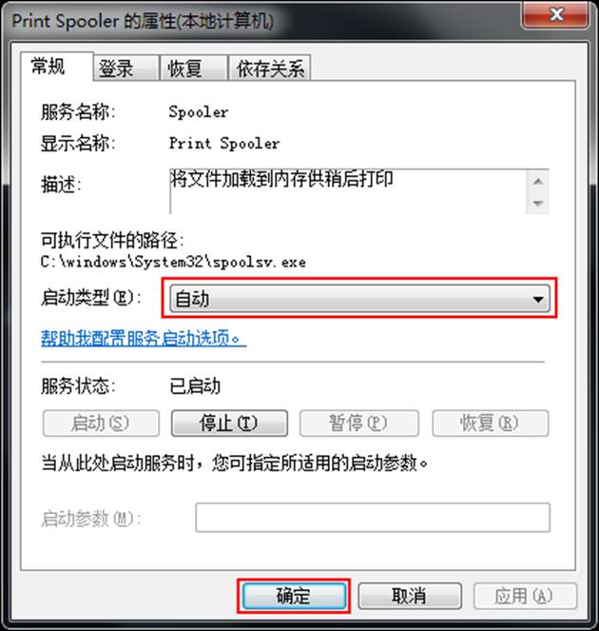Open the 依存关系 tab
599x631 pixels.
(x=270, y=68)
